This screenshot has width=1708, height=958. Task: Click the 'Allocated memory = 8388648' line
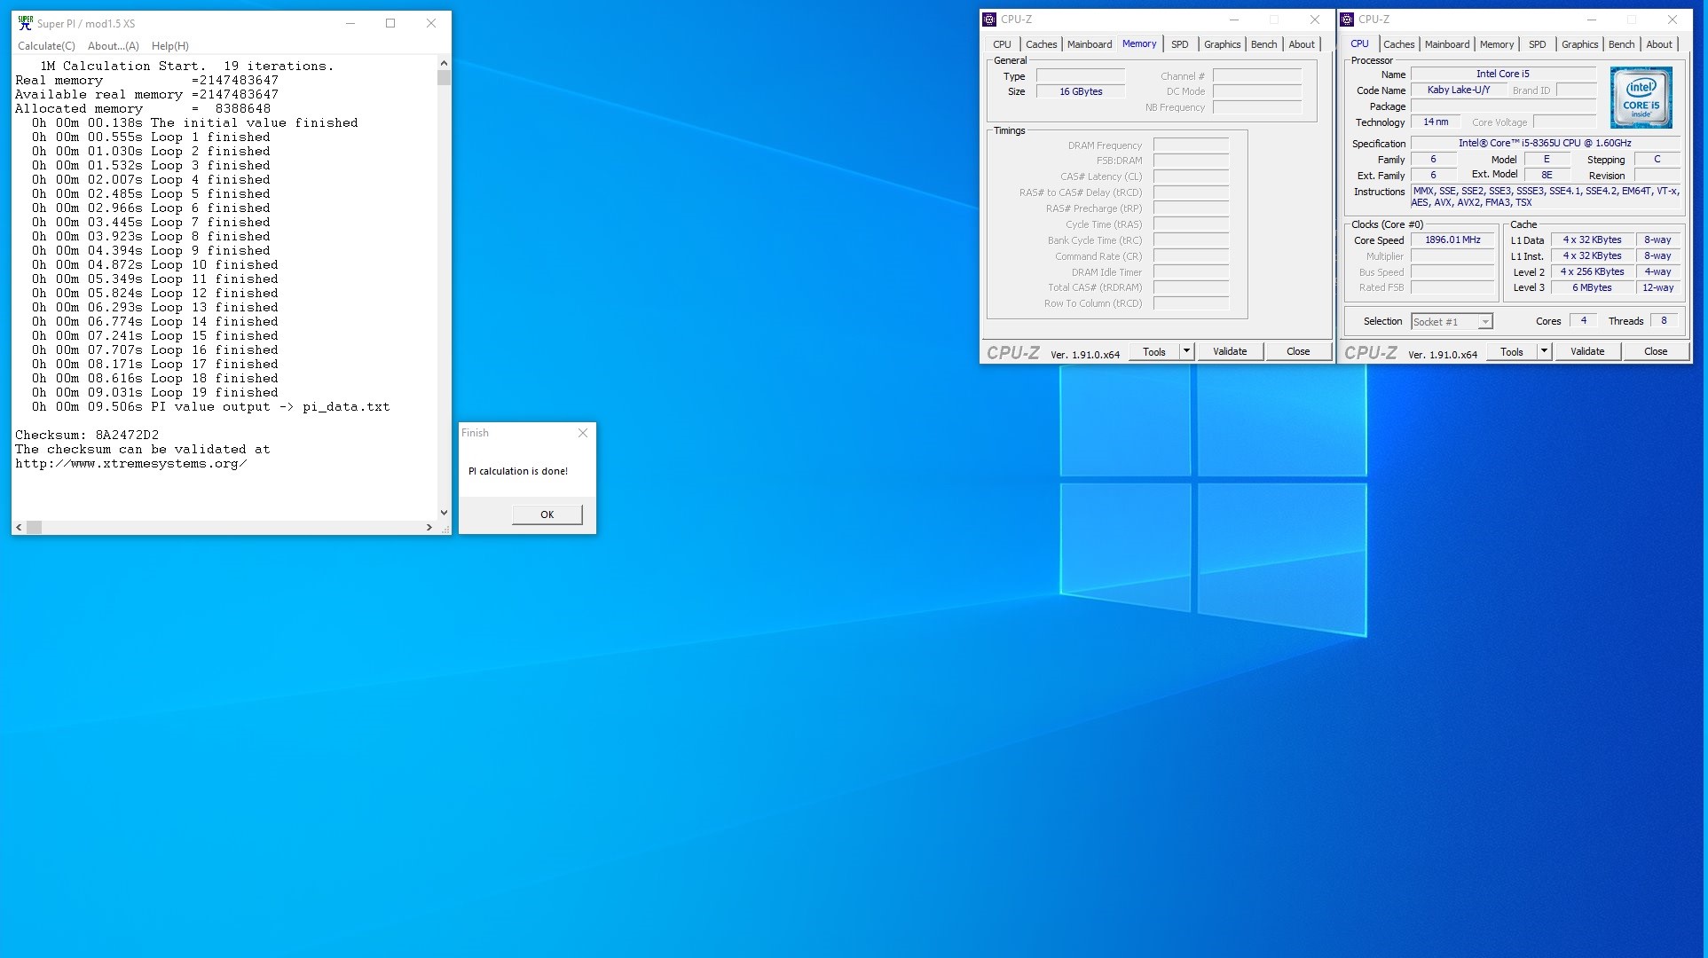pyautogui.click(x=143, y=109)
